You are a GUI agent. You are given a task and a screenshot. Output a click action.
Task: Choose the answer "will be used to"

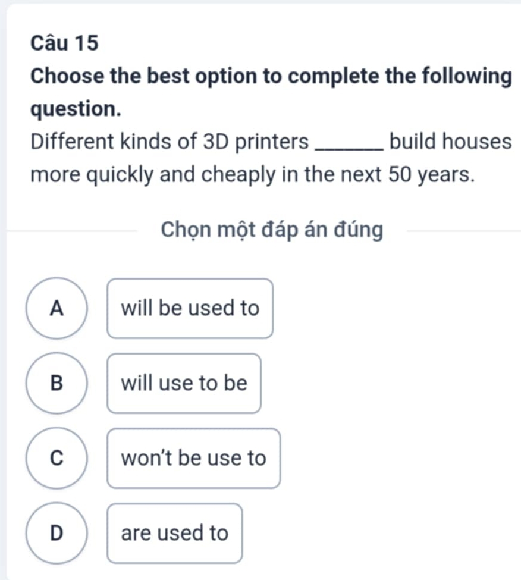[x=190, y=308]
